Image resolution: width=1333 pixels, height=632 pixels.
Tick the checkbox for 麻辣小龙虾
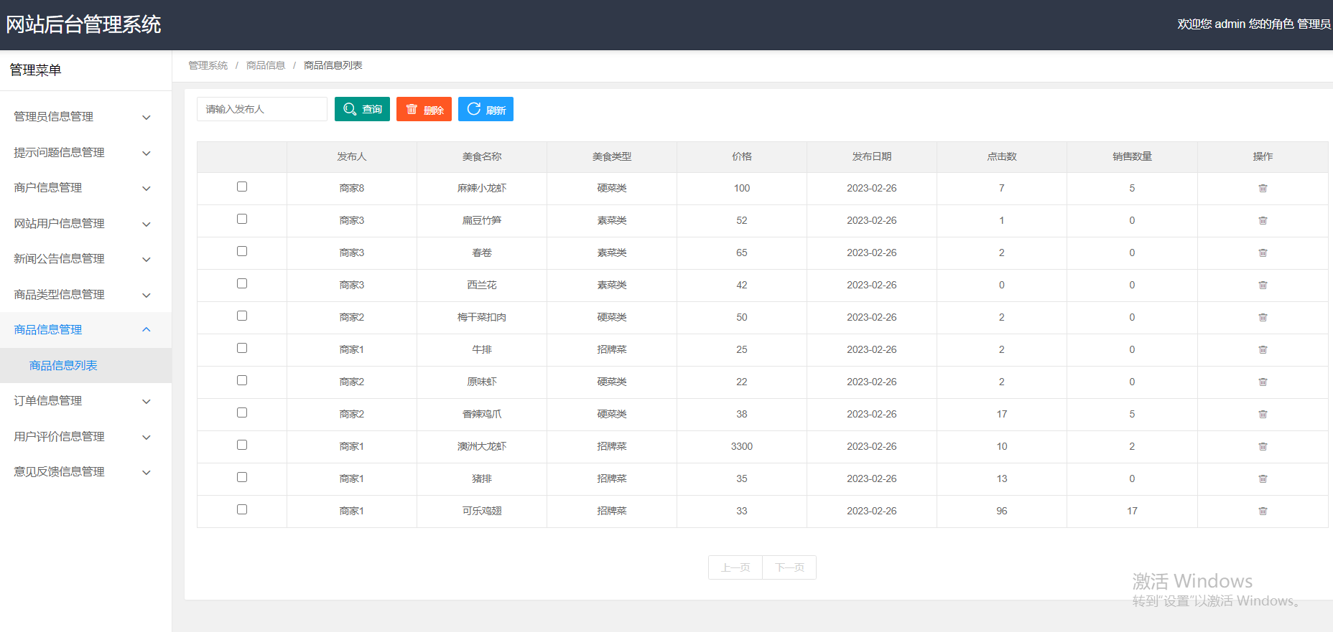pos(242,187)
